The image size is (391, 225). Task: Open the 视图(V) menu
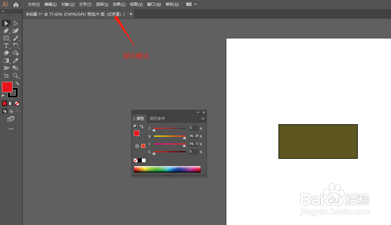coord(136,4)
